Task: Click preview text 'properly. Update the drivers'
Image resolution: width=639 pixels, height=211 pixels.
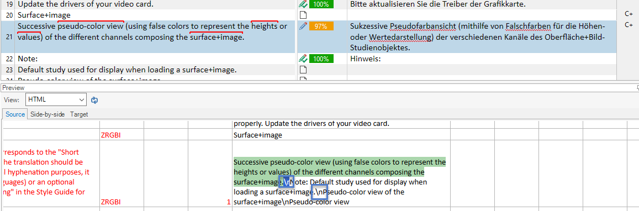Action: pos(311,123)
